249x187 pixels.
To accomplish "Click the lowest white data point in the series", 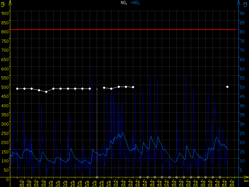I will (46, 92).
